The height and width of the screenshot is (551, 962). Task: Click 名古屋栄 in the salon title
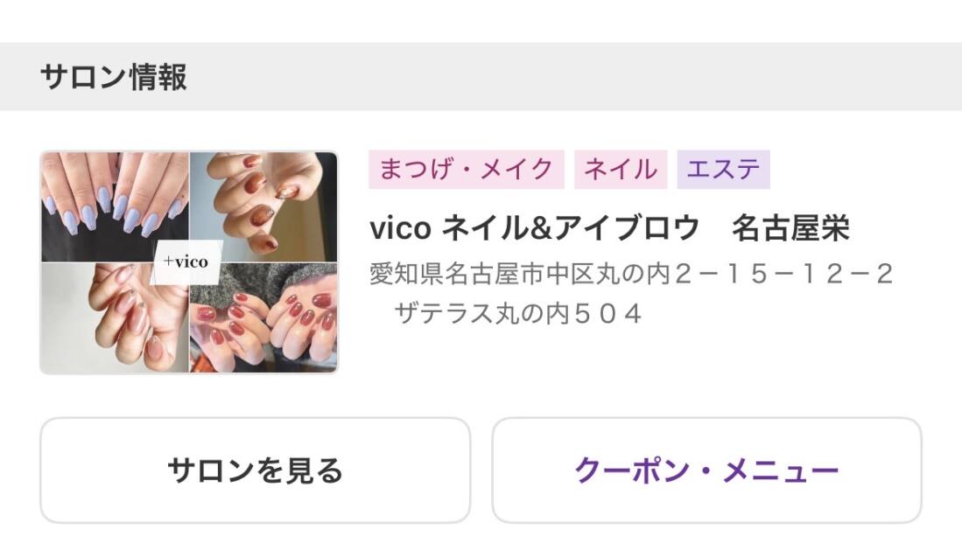[790, 228]
